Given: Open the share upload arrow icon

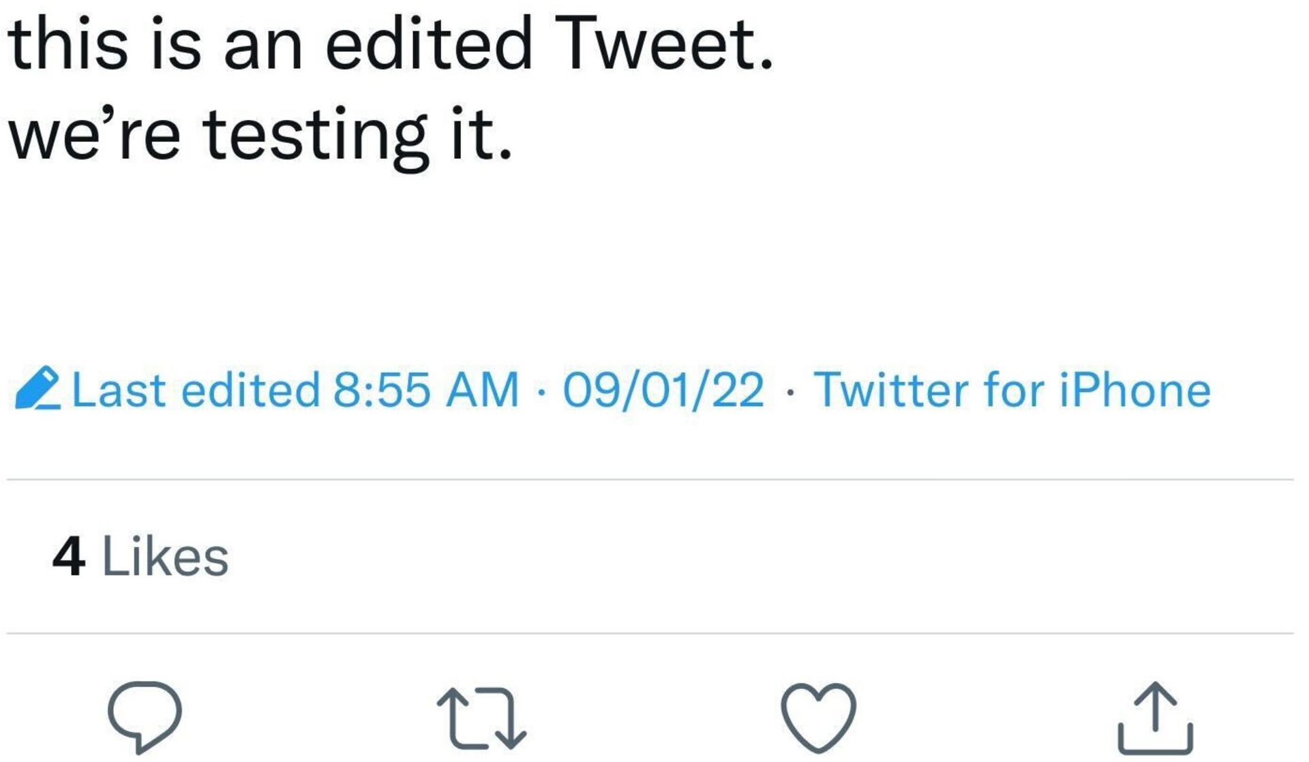Looking at the screenshot, I should 1156,718.
